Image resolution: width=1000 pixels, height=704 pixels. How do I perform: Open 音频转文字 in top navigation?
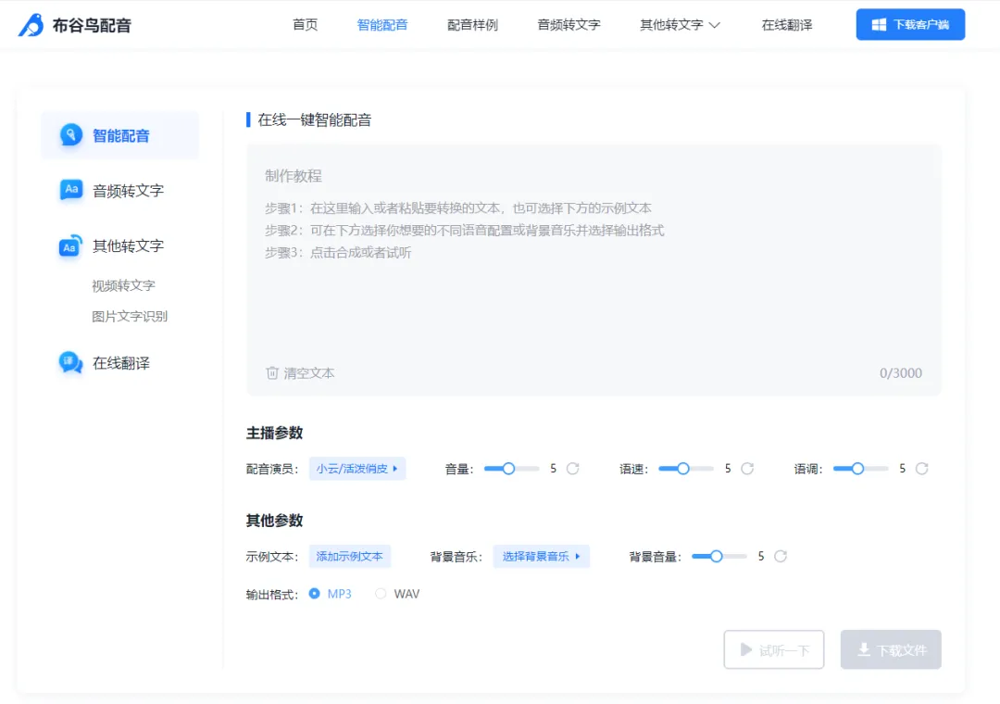[569, 25]
